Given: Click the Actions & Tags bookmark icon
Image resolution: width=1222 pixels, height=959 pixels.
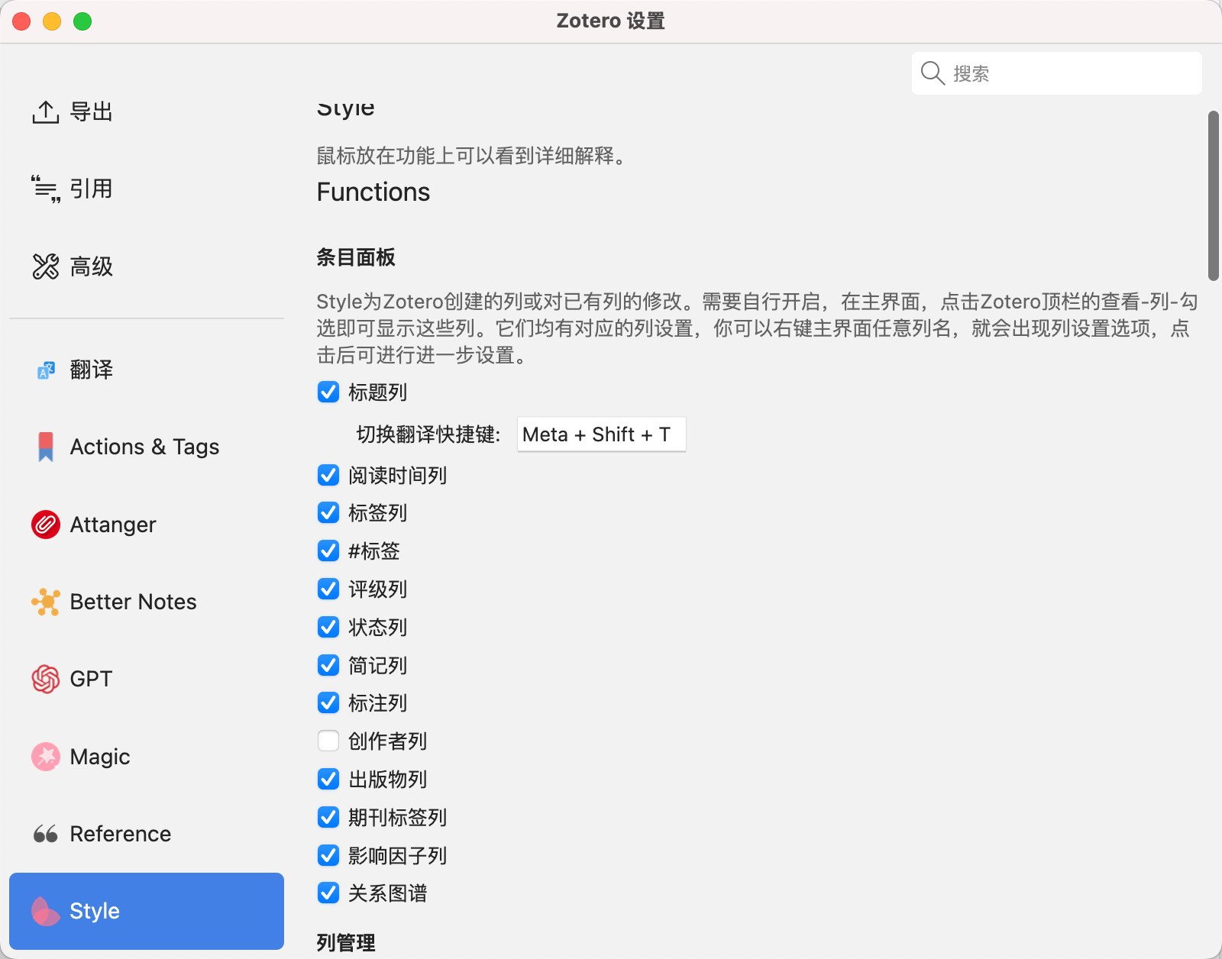Looking at the screenshot, I should click(x=46, y=447).
